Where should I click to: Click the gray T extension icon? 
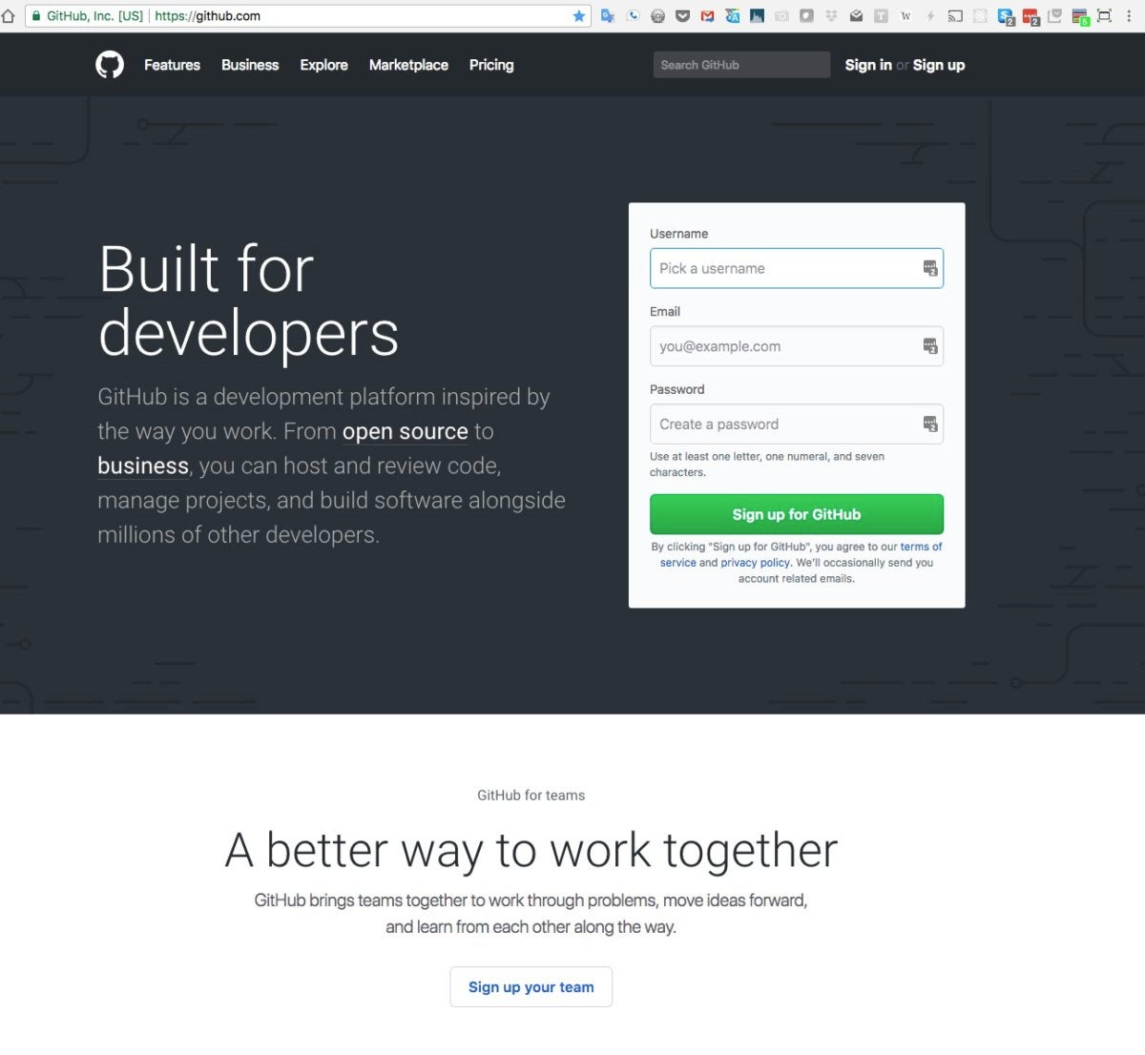click(x=881, y=16)
